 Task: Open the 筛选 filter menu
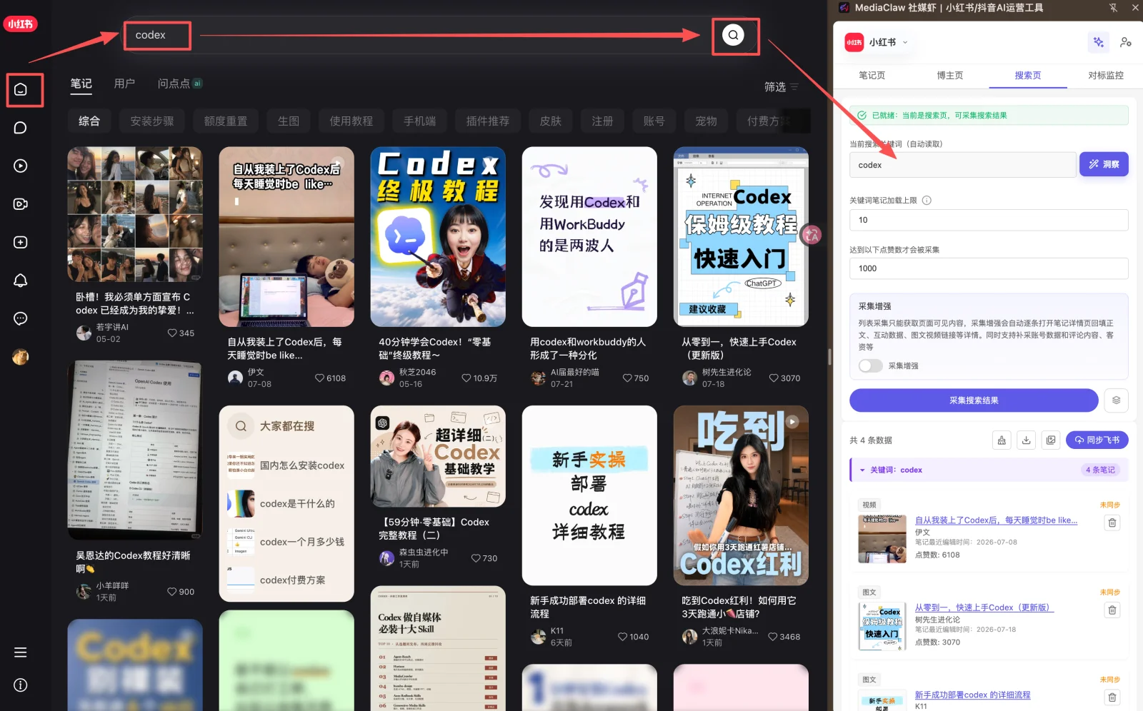tap(782, 87)
